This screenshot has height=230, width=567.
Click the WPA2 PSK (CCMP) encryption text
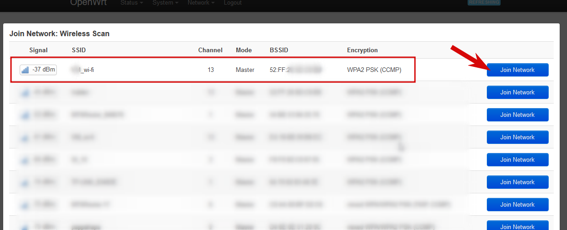coord(374,70)
